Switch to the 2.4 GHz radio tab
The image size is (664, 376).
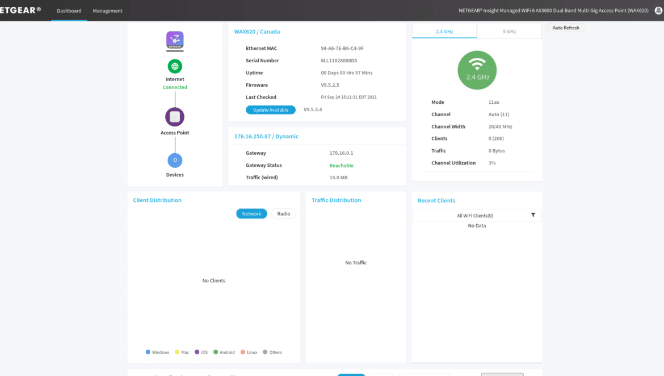pos(444,31)
